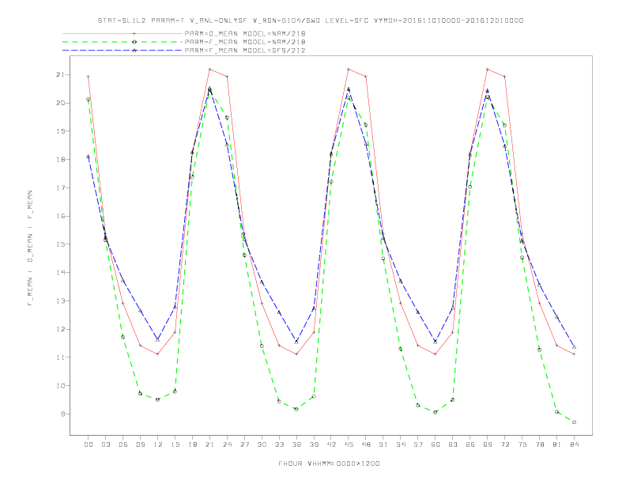Select legend entry PARM=F_MEAN MODEL=NAM/218

pos(245,42)
